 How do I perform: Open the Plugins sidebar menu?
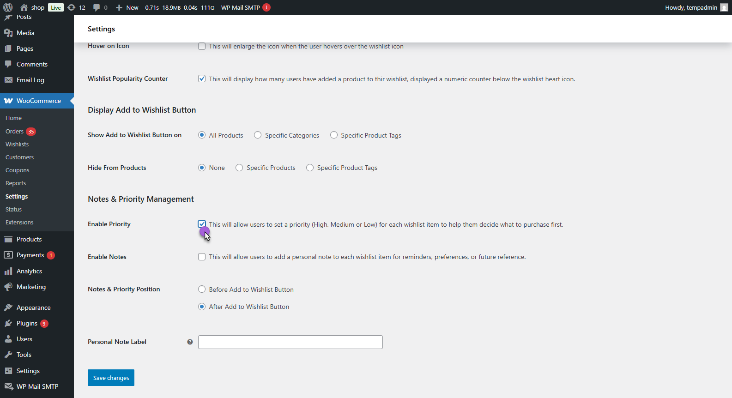tap(27, 323)
